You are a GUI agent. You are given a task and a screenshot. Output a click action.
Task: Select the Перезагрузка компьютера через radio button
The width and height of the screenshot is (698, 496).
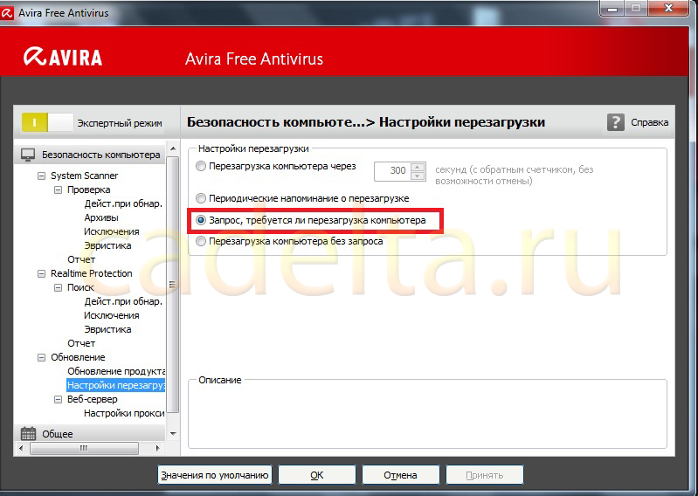pos(201,166)
